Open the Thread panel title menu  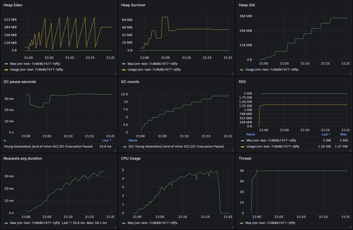[245, 158]
